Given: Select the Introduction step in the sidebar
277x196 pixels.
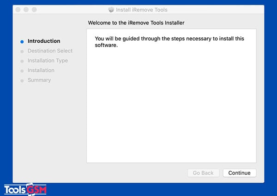Looking at the screenshot, I should pyautogui.click(x=44, y=41).
